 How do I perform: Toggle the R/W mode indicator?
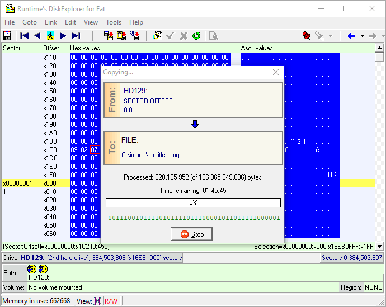(111, 301)
